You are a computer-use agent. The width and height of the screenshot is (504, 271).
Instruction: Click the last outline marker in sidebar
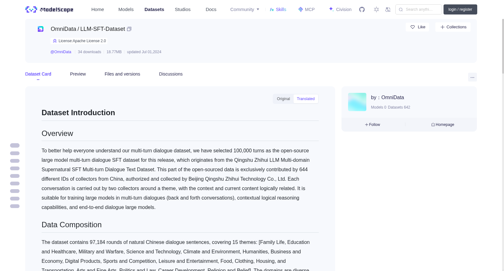pyautogui.click(x=15, y=206)
